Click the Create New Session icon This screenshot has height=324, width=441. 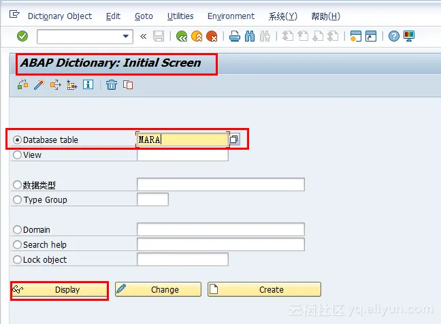coord(356,36)
